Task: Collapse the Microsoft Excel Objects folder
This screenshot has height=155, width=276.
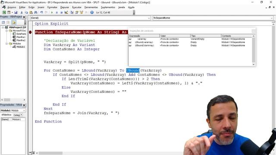Action: (x=6, y=31)
